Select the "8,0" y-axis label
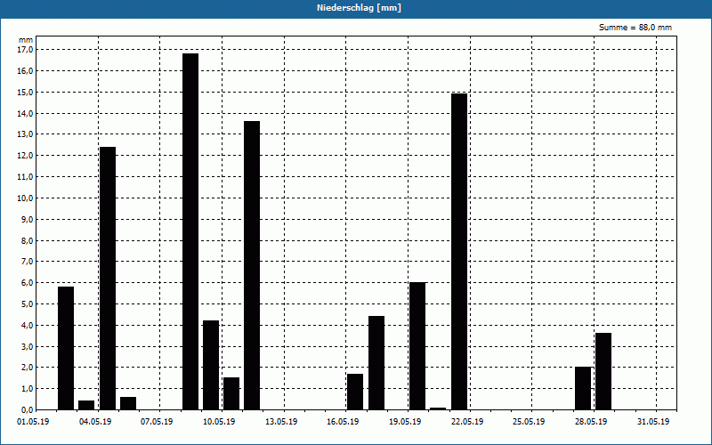The width and height of the screenshot is (712, 445). (28, 240)
